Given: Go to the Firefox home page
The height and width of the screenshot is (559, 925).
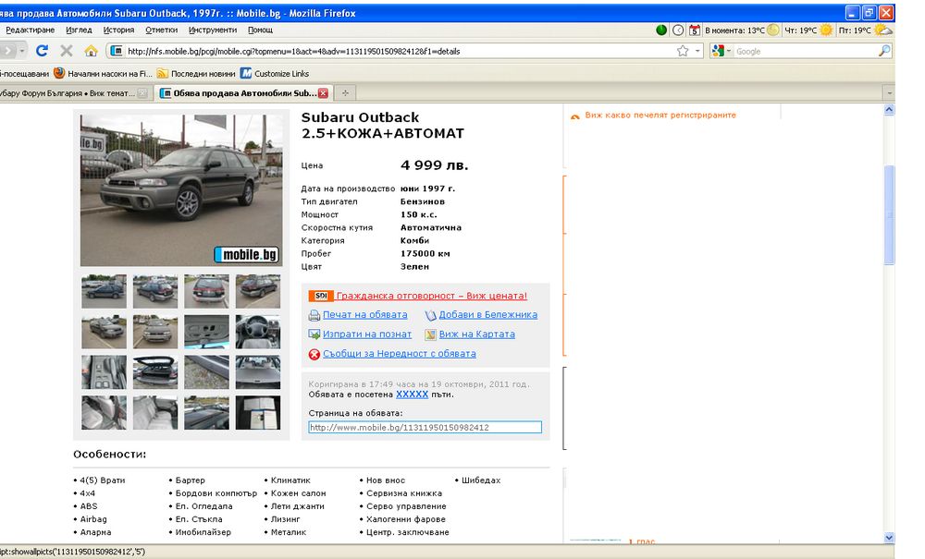Looking at the screenshot, I should click(x=91, y=51).
